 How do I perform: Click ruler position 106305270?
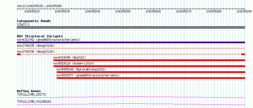click(x=184, y=12)
